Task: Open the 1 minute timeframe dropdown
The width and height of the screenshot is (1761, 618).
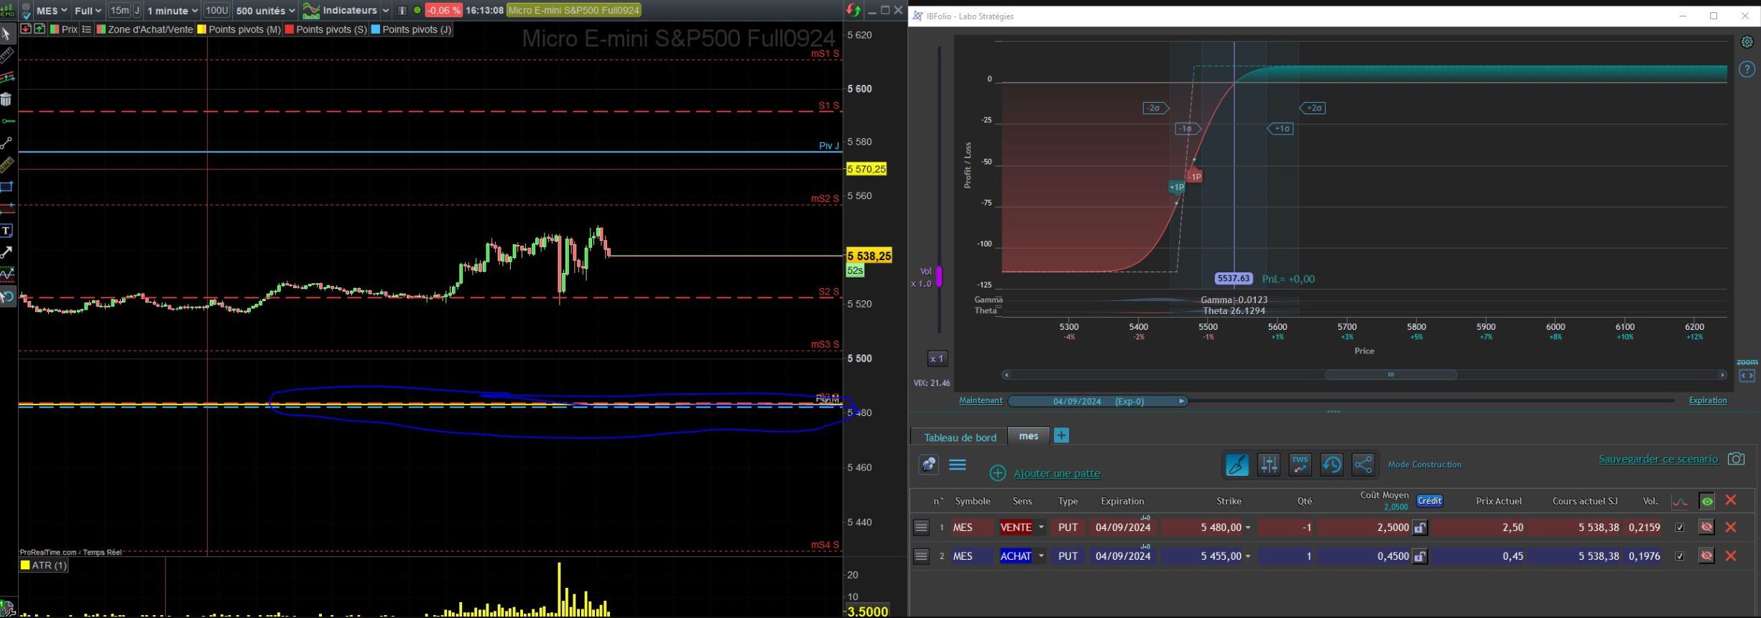Action: click(x=172, y=11)
